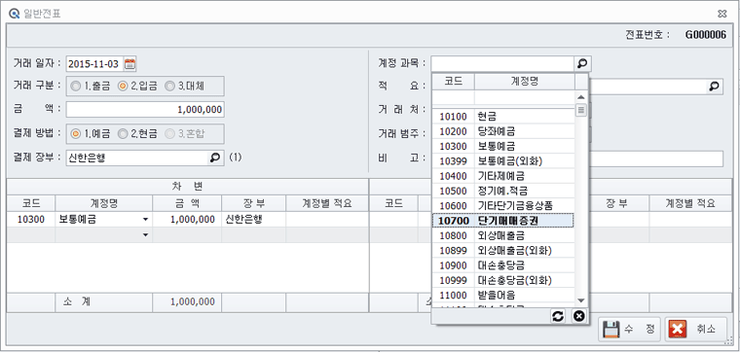Click the popup 코드 column header
This screenshot has height=352, width=740.
pos(454,81)
